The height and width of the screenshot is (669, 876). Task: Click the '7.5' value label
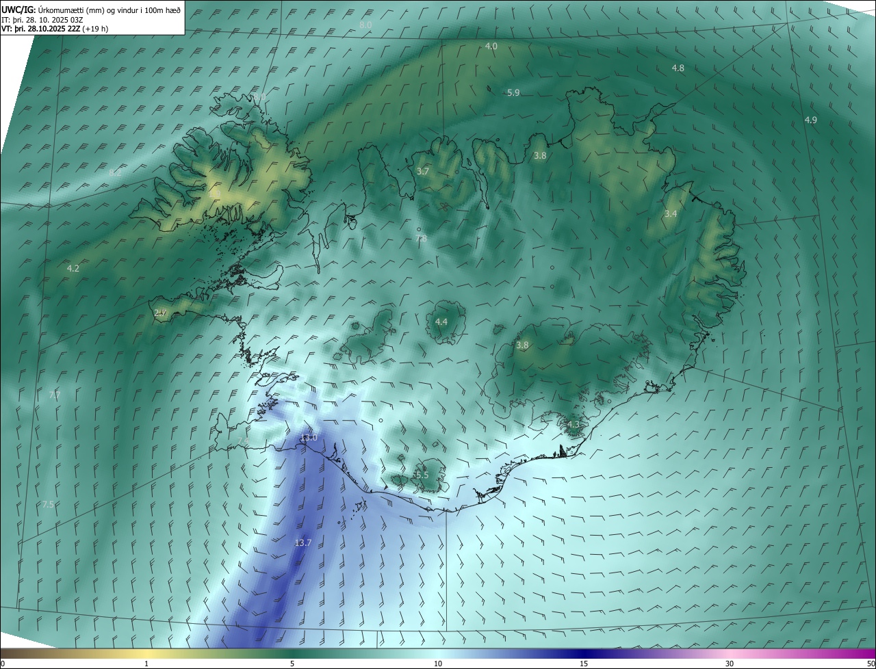[48, 505]
